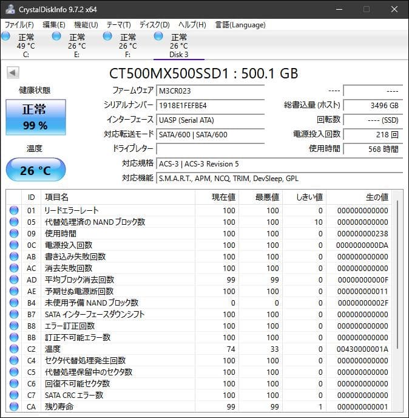Screen dimensions: 409x418
Task: Click the 26 °C temperature button
Action: [36, 170]
